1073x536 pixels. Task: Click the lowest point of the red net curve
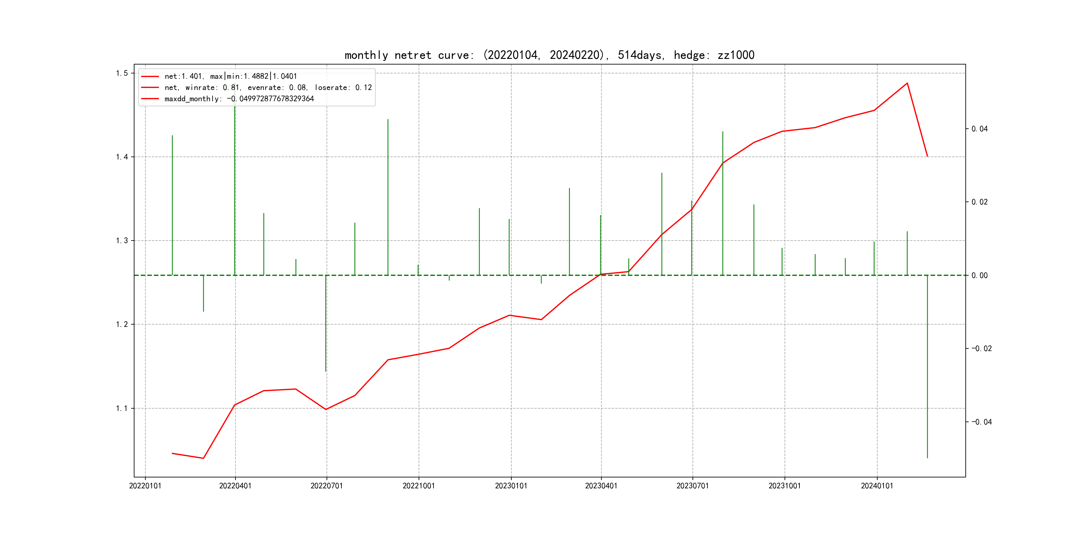point(203,458)
